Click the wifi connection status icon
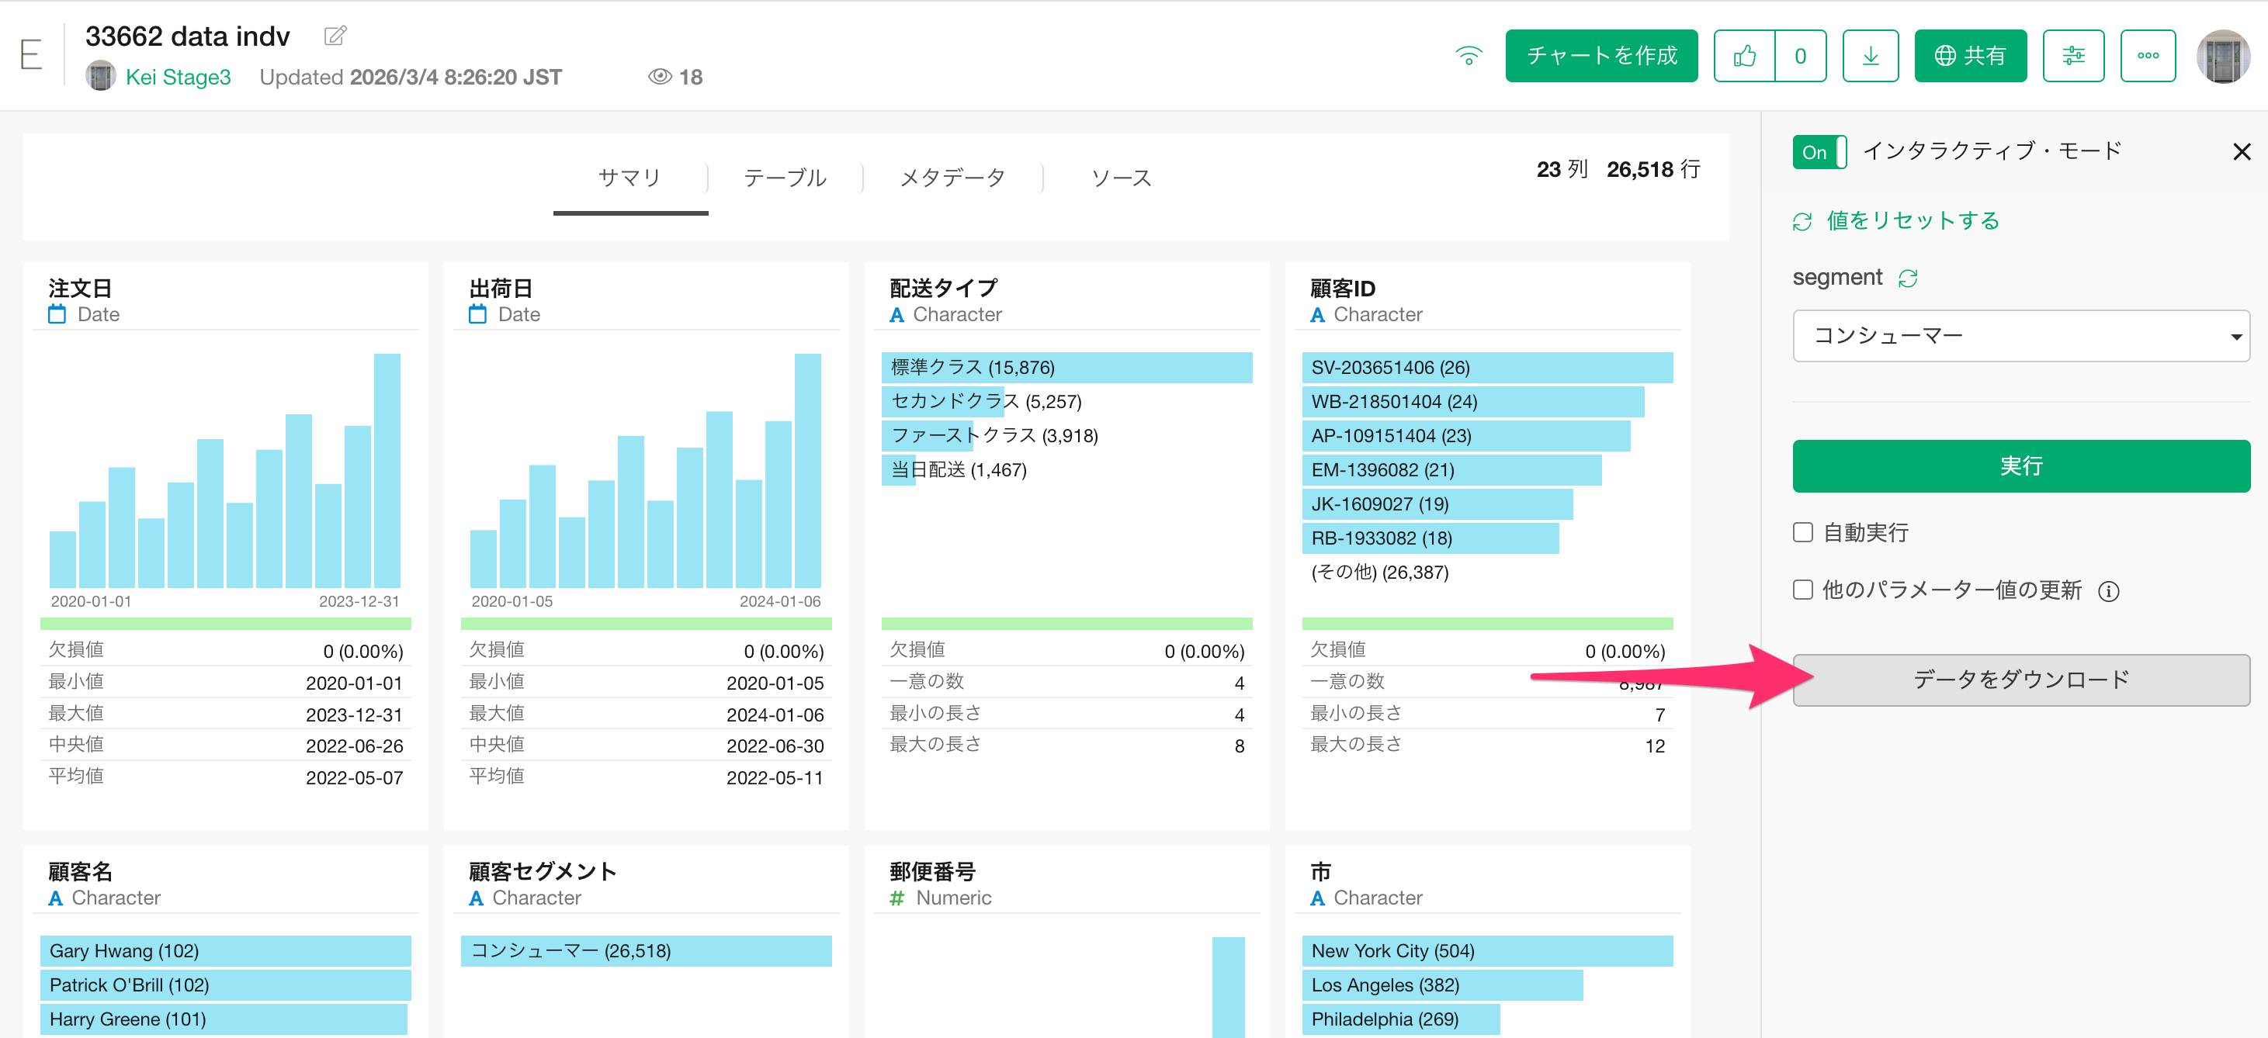The height and width of the screenshot is (1038, 2268). [1468, 57]
